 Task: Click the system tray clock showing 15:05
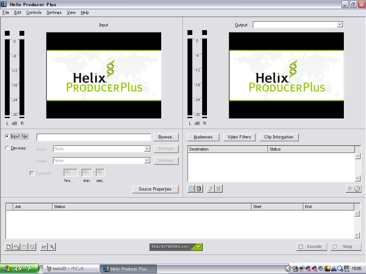coord(356,269)
